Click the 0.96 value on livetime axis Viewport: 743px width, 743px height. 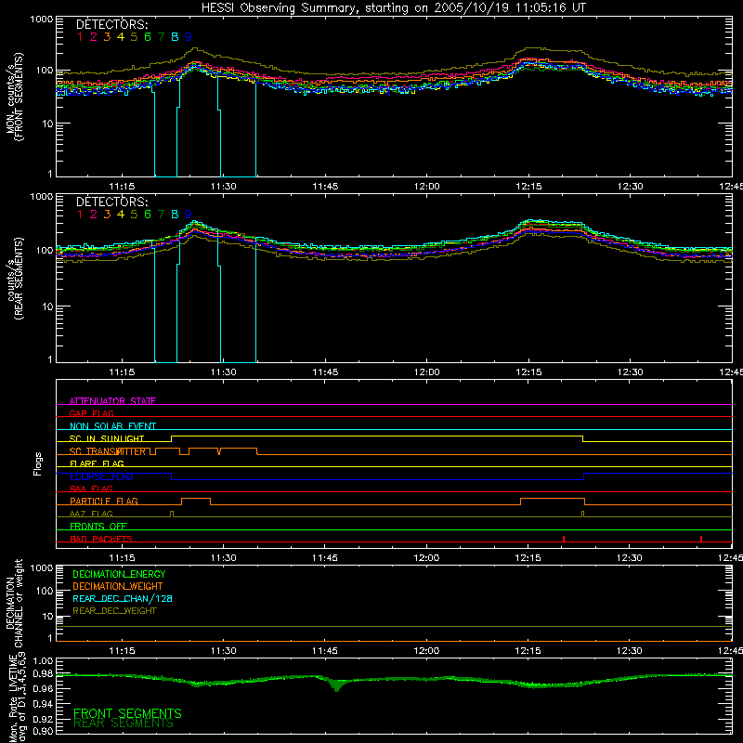(43, 688)
